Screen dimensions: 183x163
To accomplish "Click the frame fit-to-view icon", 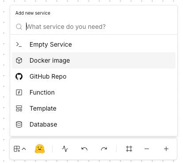I will pyautogui.click(x=129, y=149).
